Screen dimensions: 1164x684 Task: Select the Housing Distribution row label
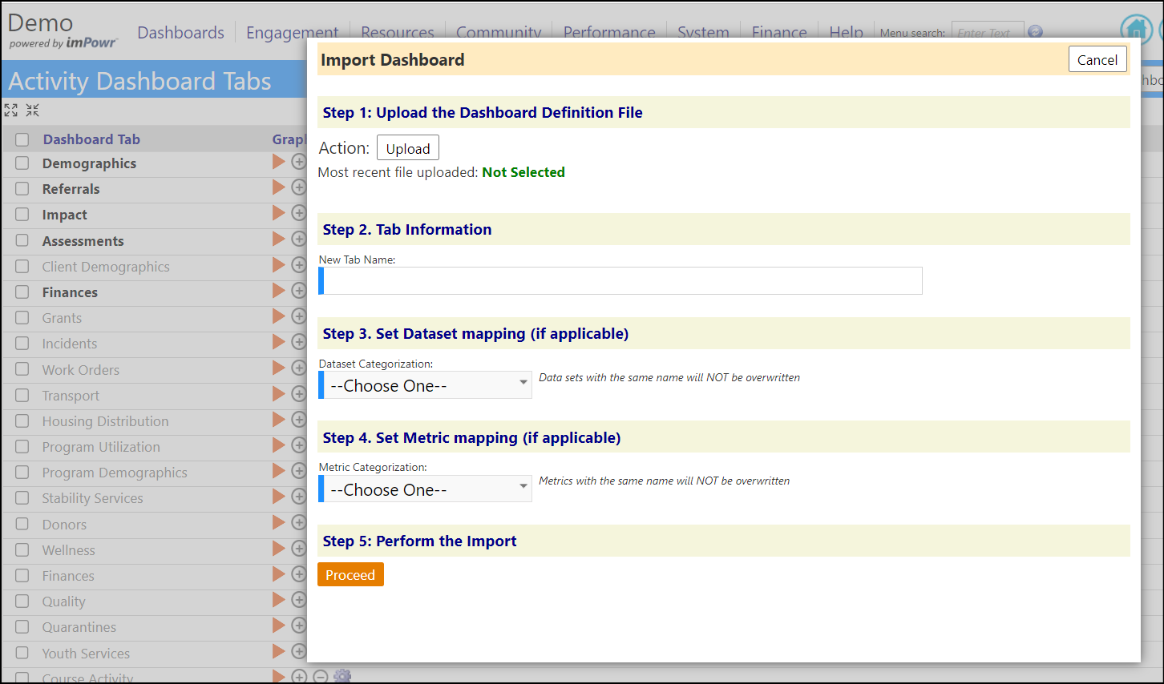[x=105, y=421]
